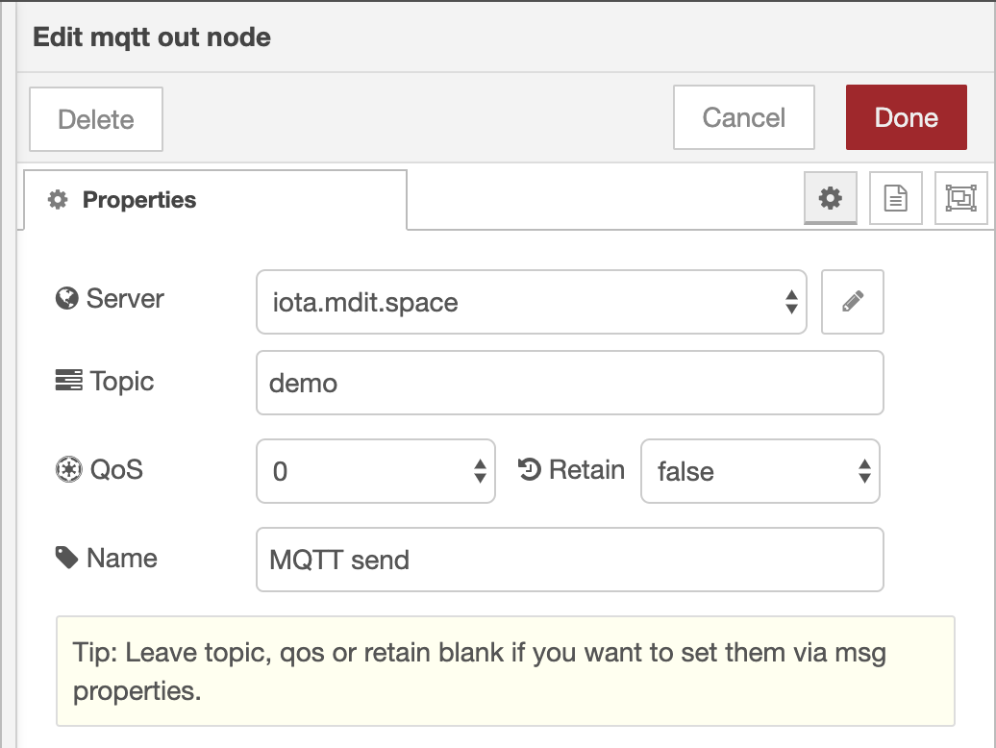Click the Server label
This screenshot has width=996, height=748.
pos(125,298)
